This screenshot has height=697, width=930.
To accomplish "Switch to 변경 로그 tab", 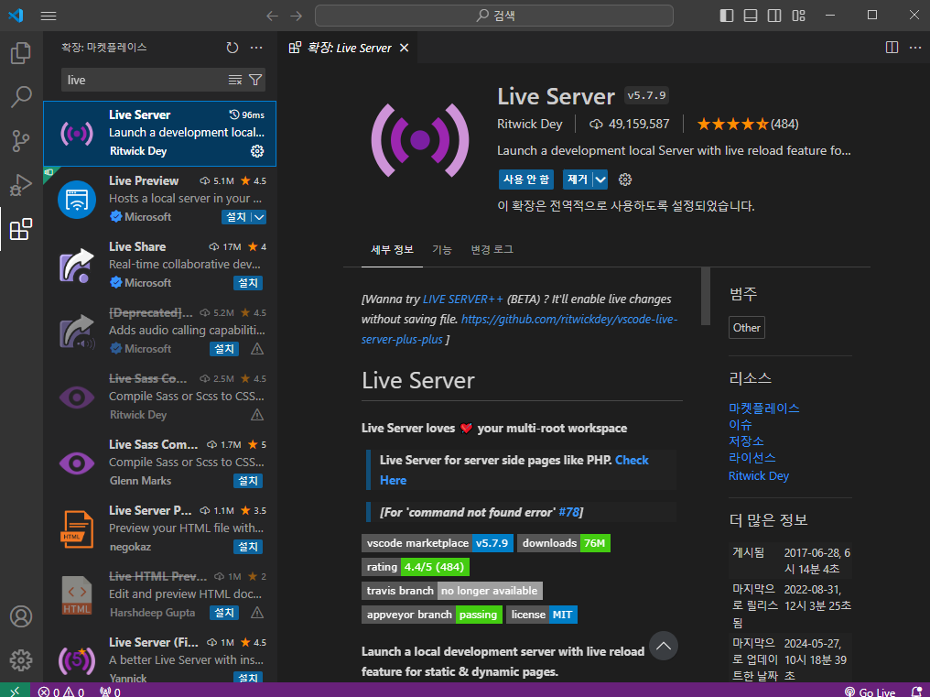I will click(x=492, y=249).
